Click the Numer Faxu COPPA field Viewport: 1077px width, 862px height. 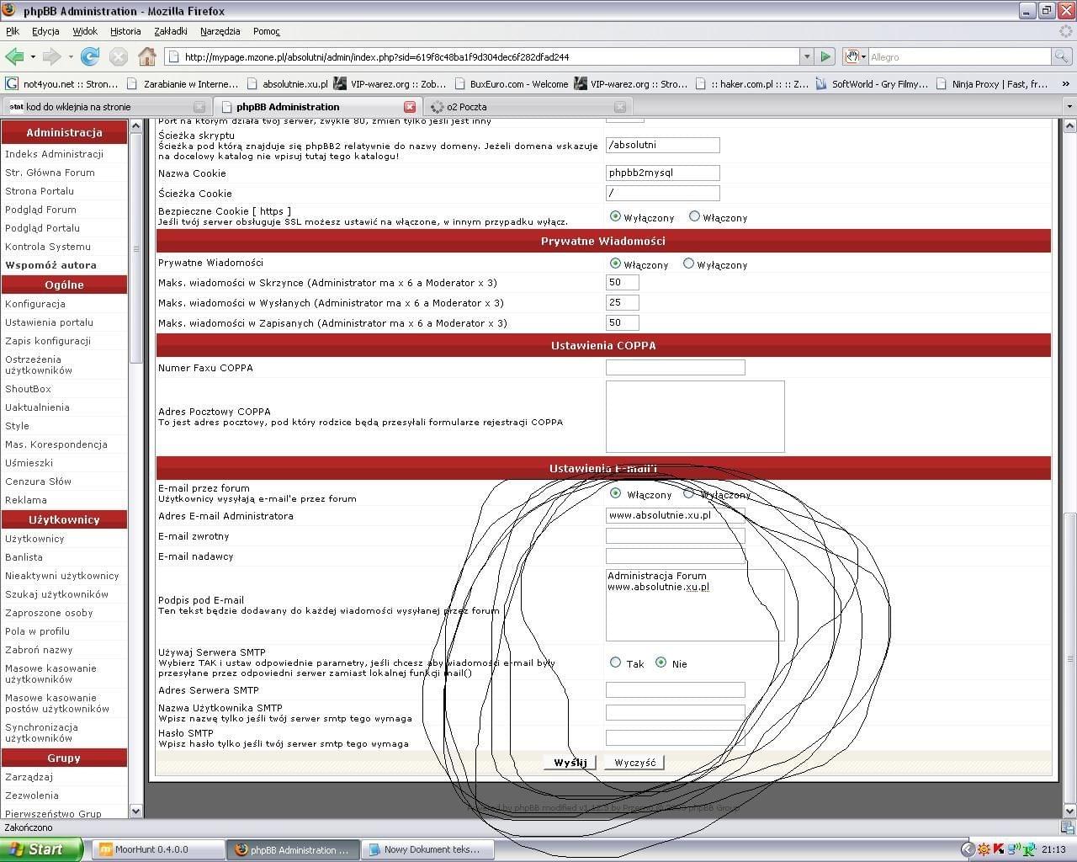click(675, 367)
